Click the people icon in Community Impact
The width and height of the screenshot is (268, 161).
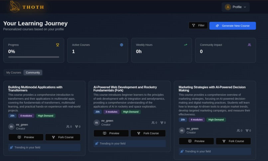point(249,45)
